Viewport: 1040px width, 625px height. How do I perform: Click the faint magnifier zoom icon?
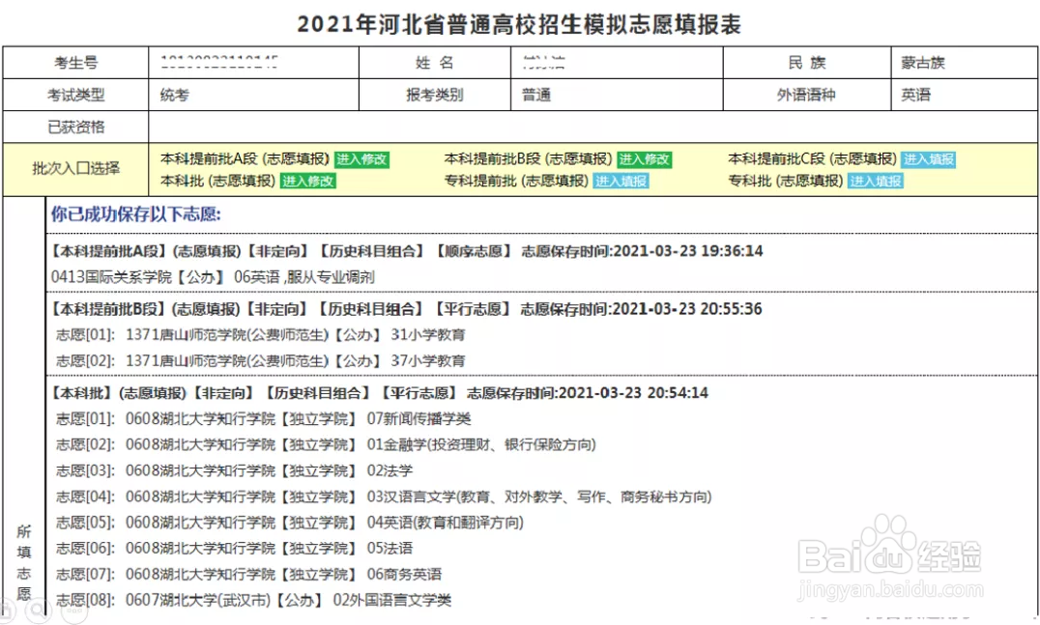(39, 610)
